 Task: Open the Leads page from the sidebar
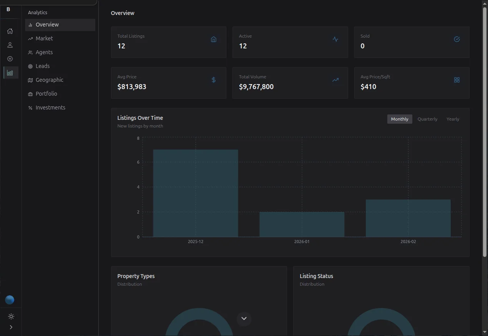42,66
